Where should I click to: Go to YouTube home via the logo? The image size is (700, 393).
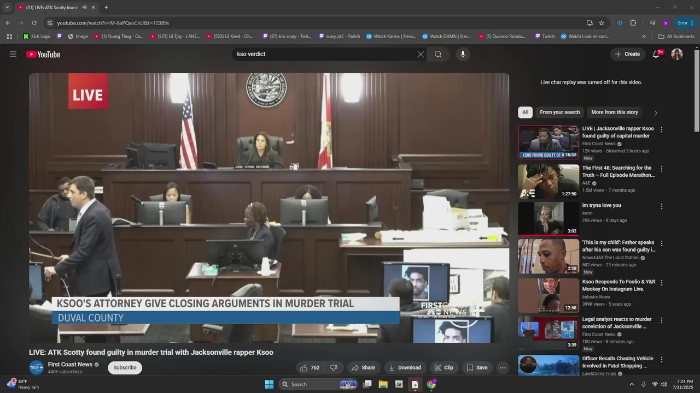pos(43,54)
